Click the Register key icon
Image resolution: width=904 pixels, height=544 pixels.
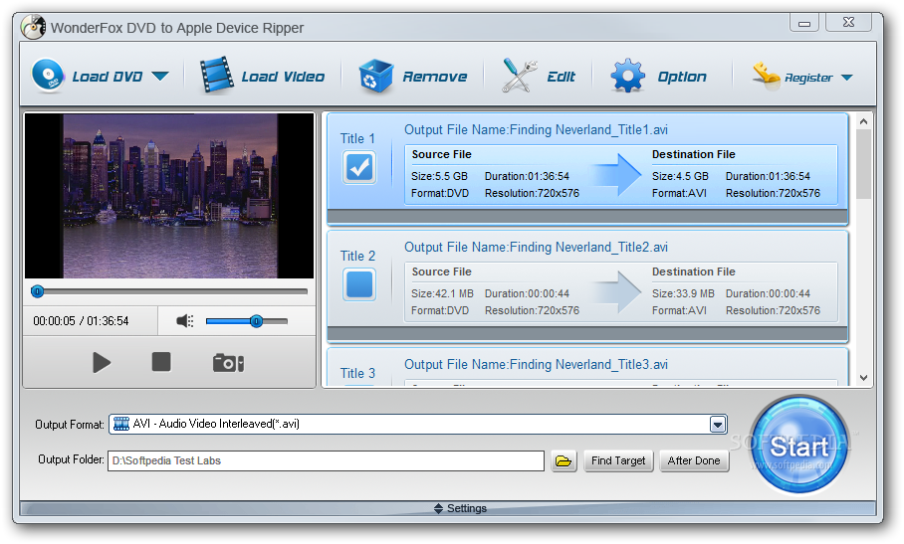(767, 76)
